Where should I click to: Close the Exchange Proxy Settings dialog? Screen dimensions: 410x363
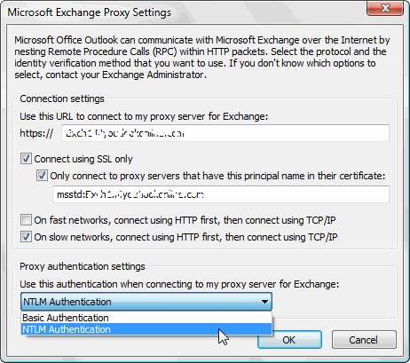click(x=385, y=8)
